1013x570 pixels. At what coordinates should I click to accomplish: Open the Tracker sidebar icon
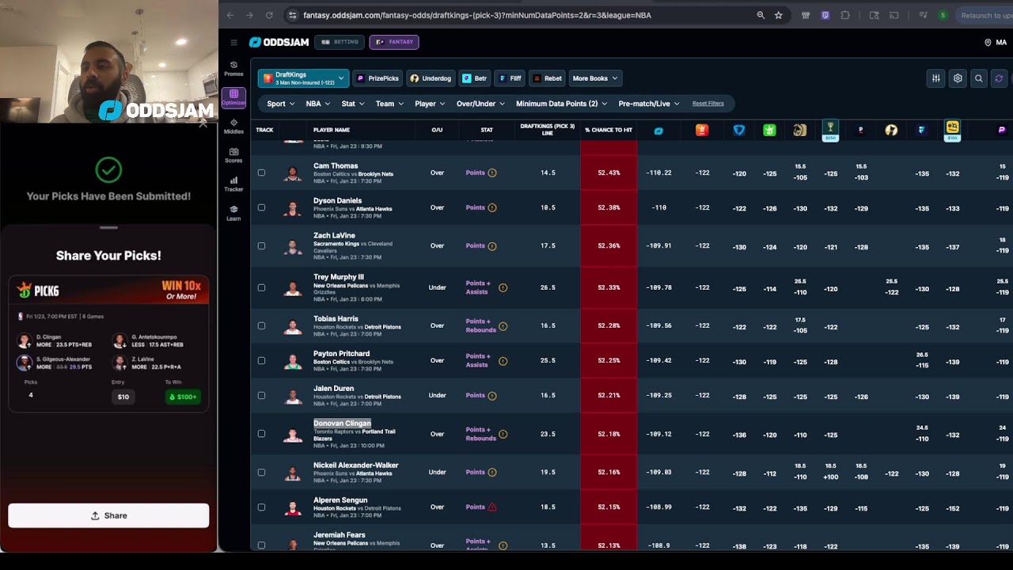(233, 184)
